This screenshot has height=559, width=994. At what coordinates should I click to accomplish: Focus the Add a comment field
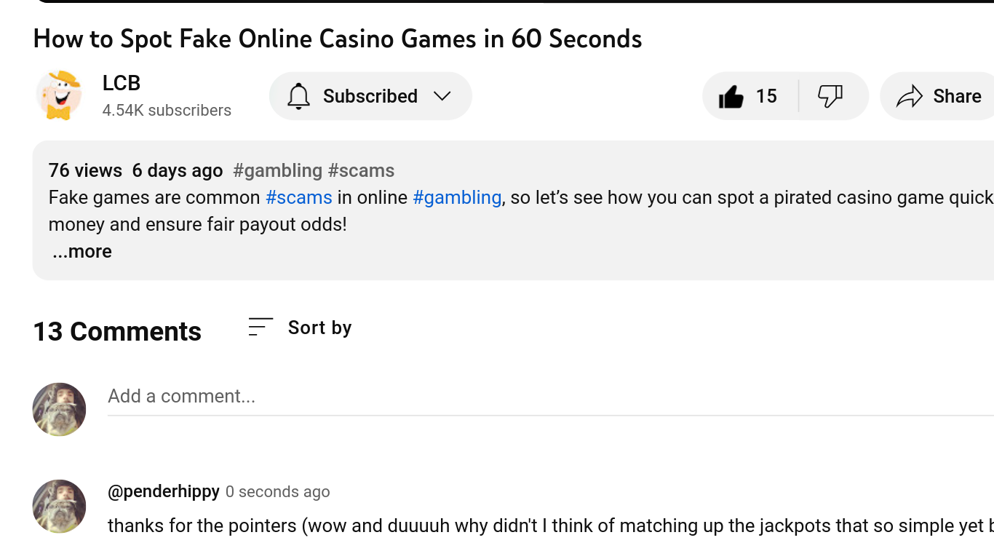pos(551,397)
